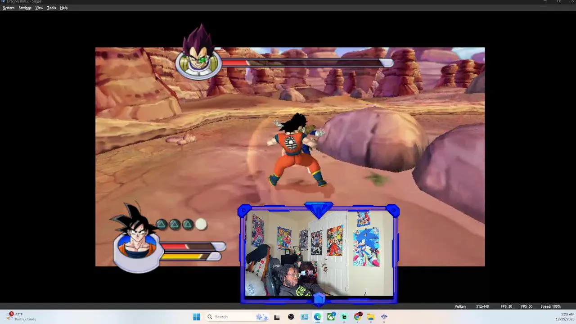Open the Tools menu
Image resolution: width=576 pixels, height=324 pixels.
[51, 8]
